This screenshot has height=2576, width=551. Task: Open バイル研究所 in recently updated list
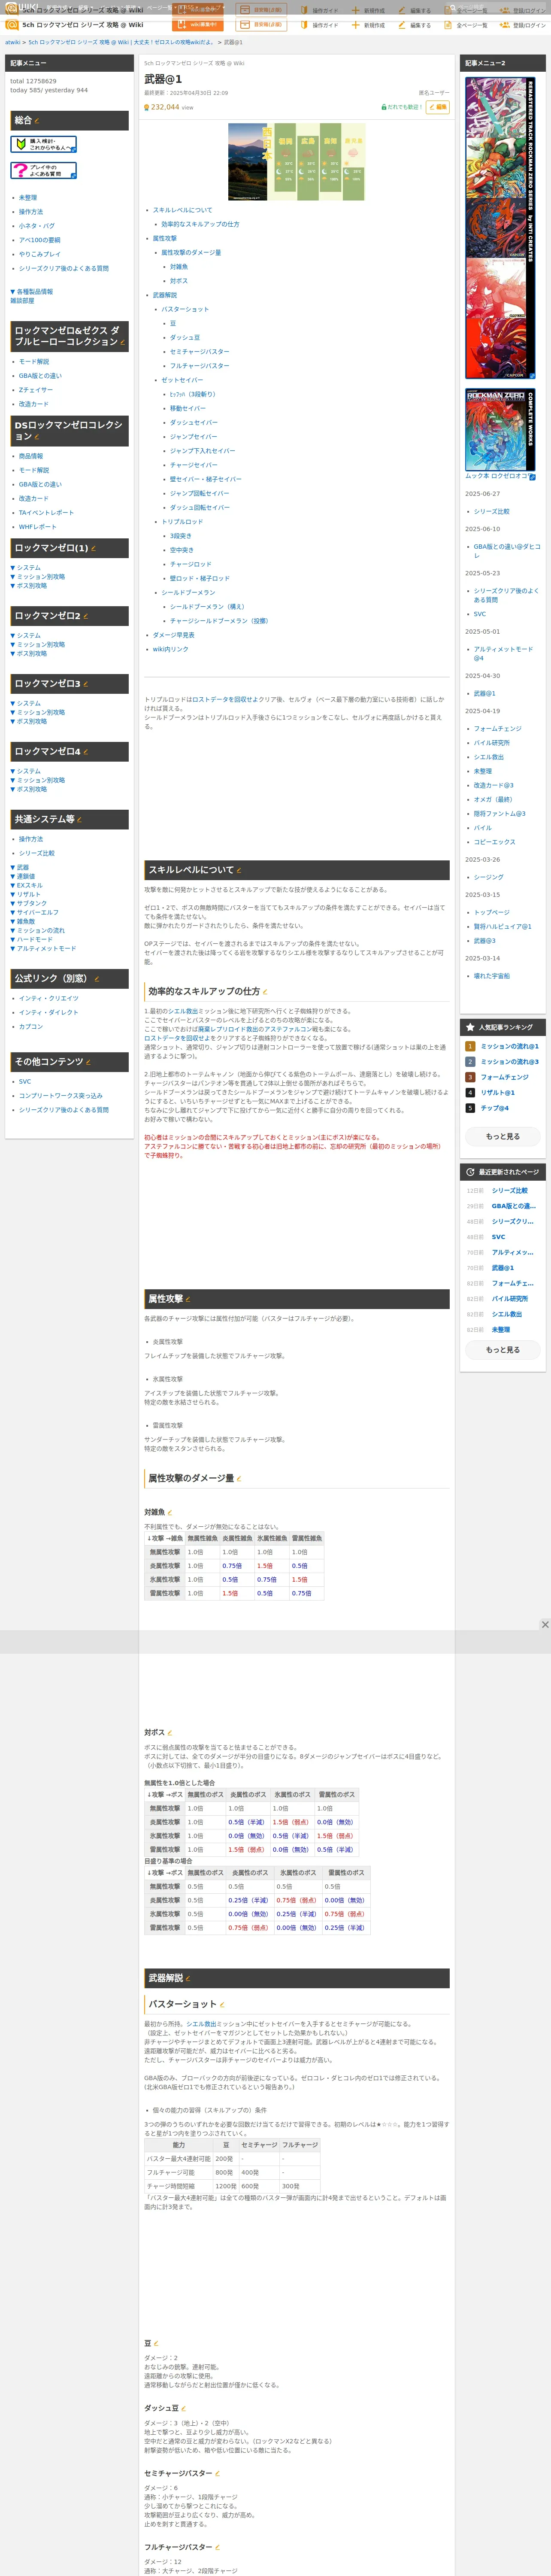point(510,1299)
